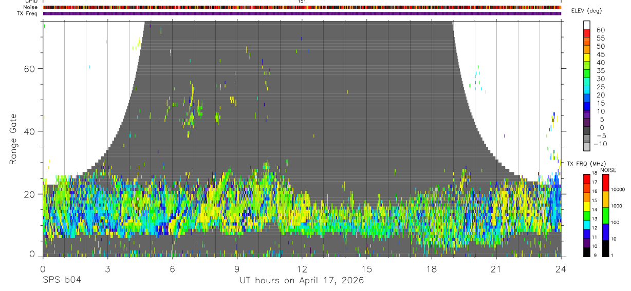The image size is (631, 291).
Task: Click the -10 label on ELEV colorbar
Action: pyautogui.click(x=600, y=144)
